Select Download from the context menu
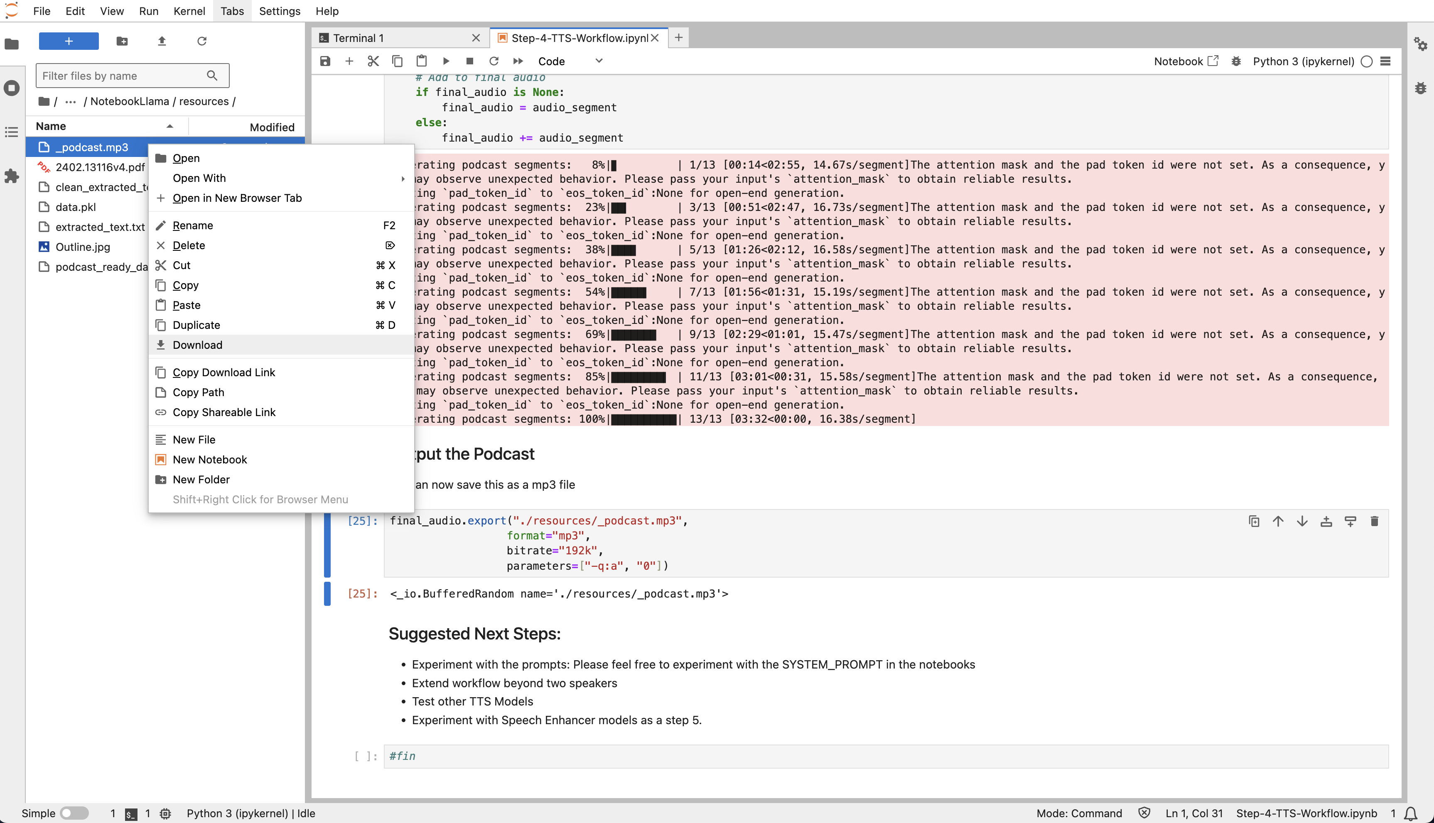1434x823 pixels. pyautogui.click(x=197, y=345)
